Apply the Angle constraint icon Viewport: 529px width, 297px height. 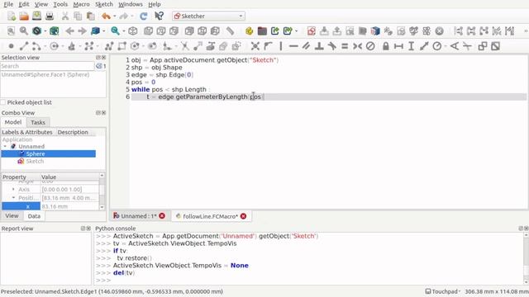(455, 46)
